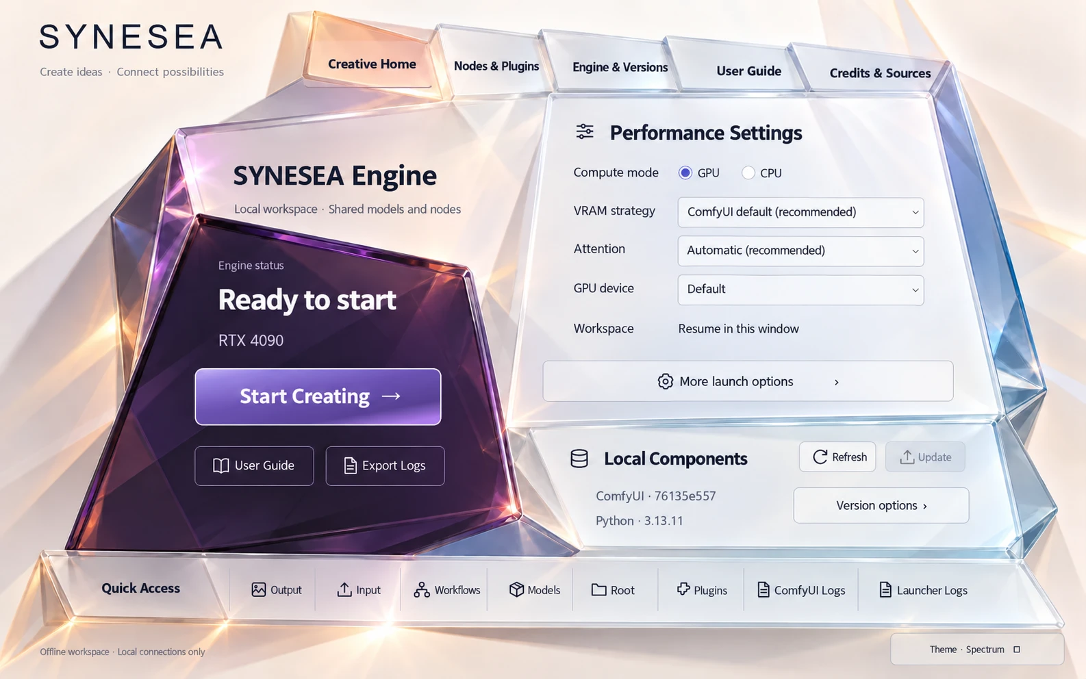Click the Update button

coord(925,457)
